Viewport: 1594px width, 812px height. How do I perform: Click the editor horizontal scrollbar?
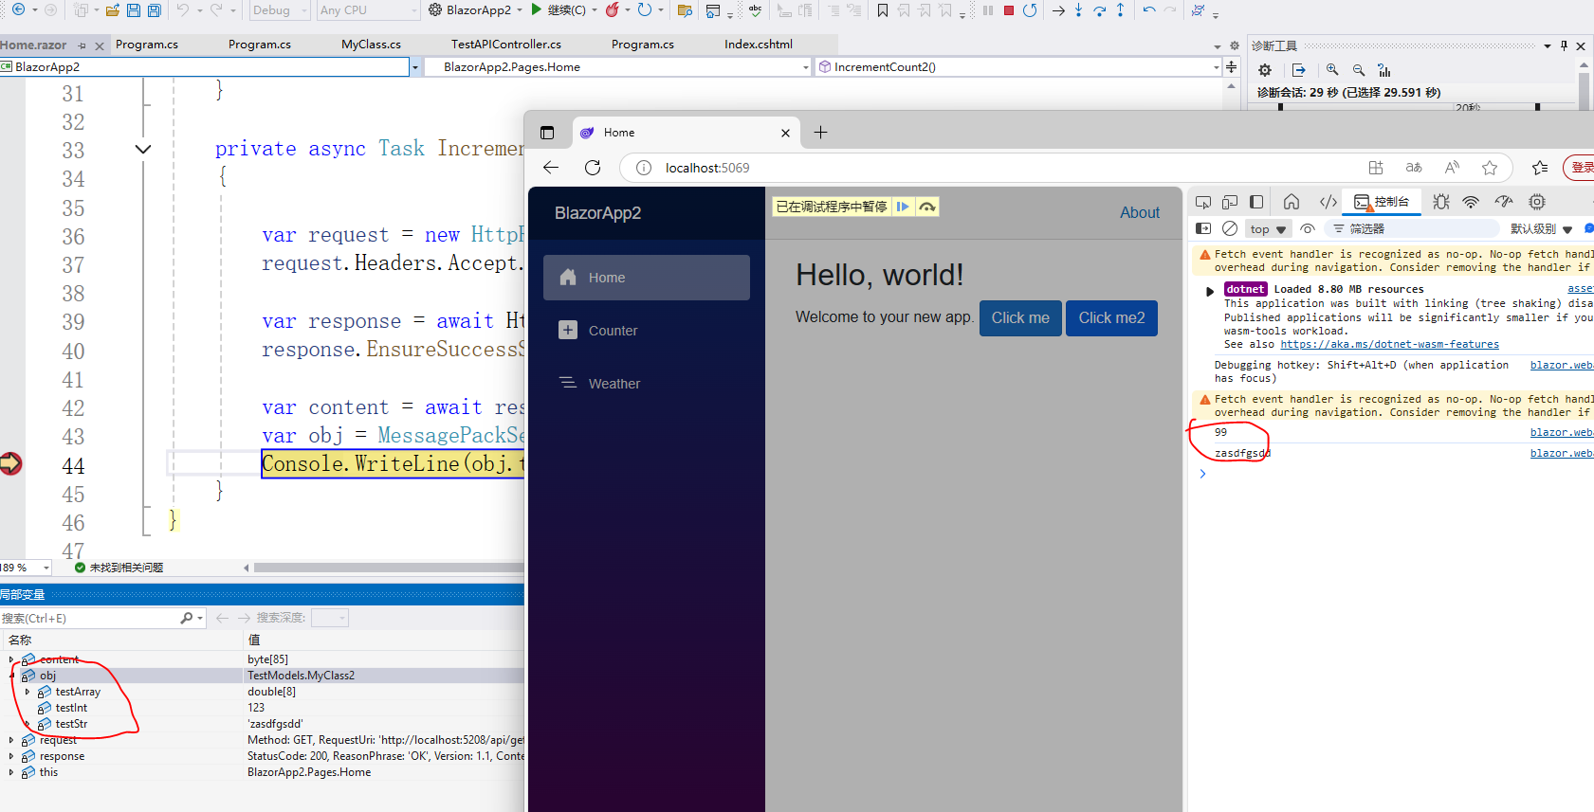pos(379,568)
